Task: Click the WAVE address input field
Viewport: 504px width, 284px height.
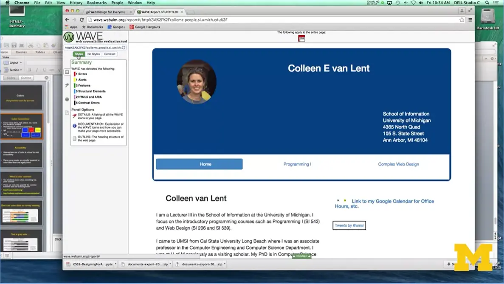Action: pos(93,48)
